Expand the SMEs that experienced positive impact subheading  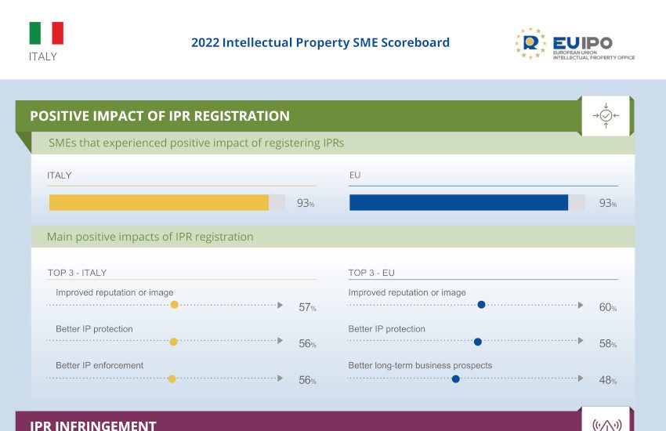[x=196, y=143]
